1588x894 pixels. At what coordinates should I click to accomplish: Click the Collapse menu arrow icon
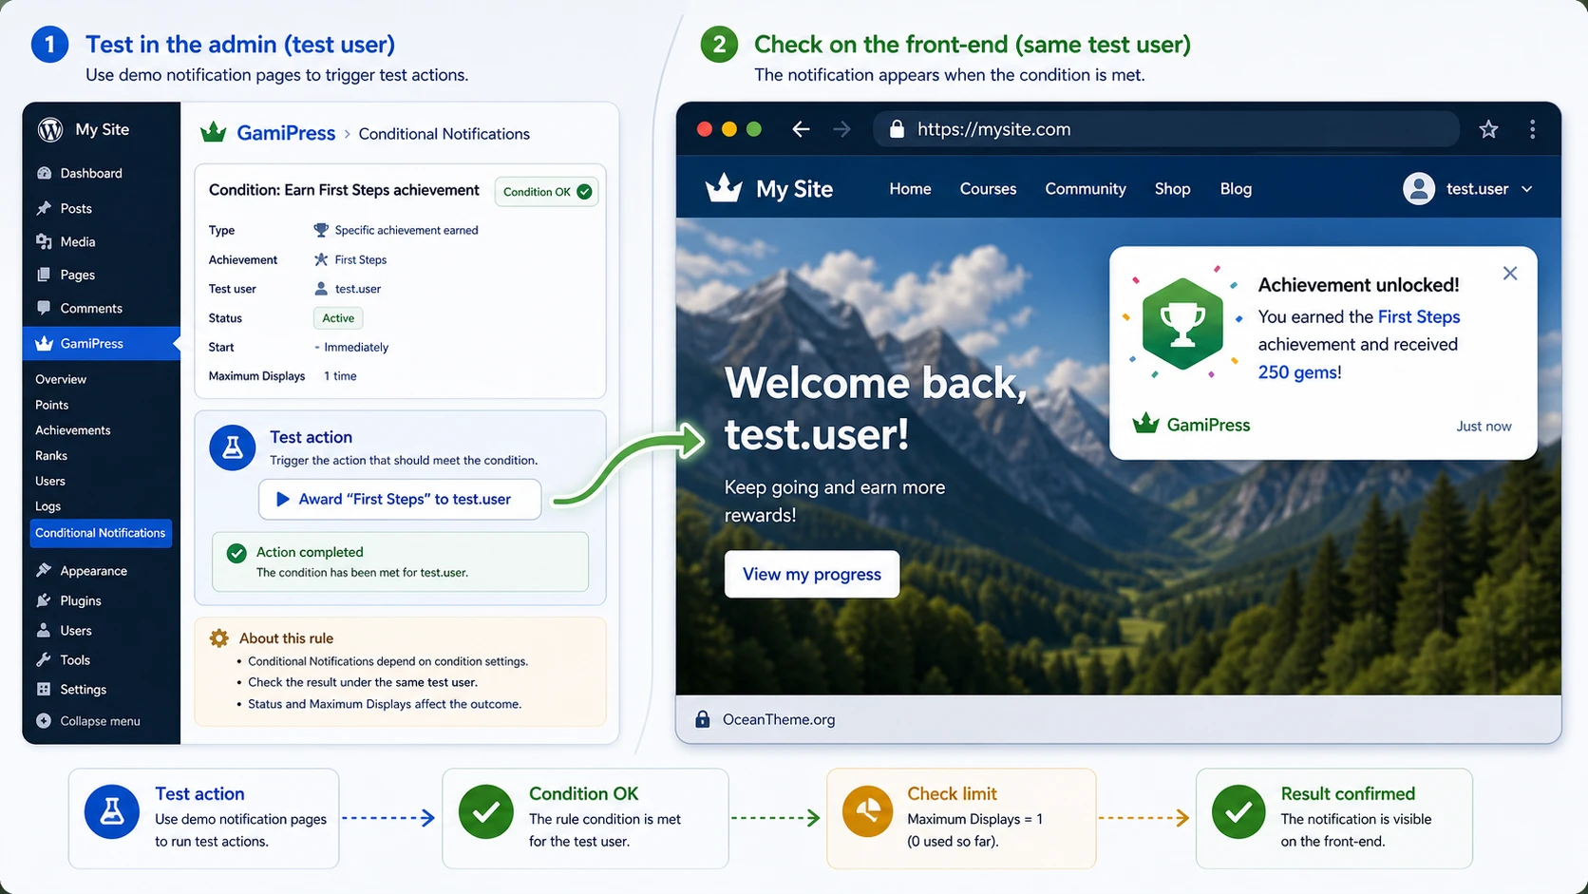pyautogui.click(x=44, y=721)
